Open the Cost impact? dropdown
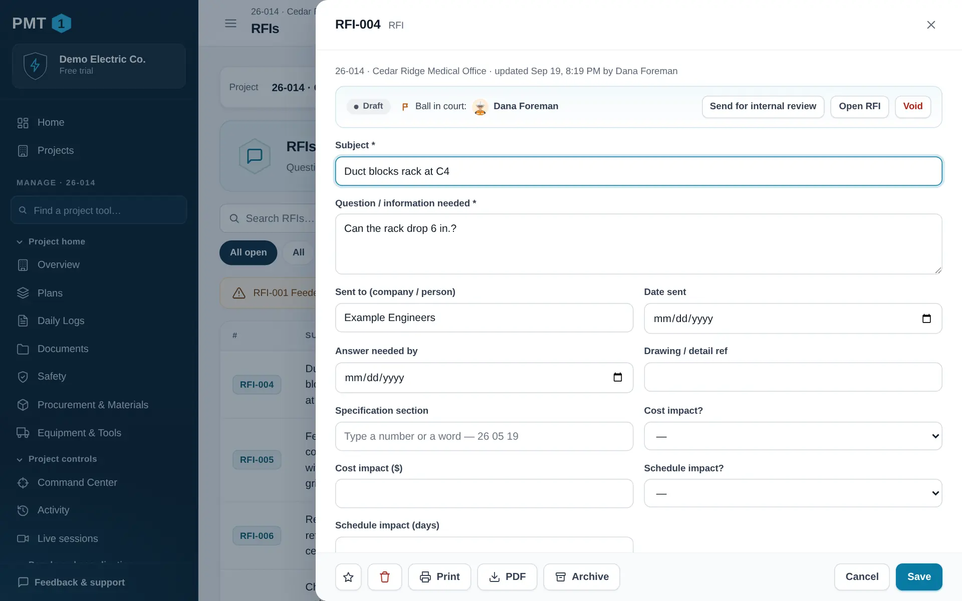The width and height of the screenshot is (962, 601). click(793, 436)
